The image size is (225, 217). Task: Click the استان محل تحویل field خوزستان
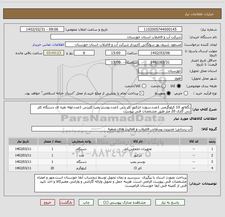(x=160, y=71)
